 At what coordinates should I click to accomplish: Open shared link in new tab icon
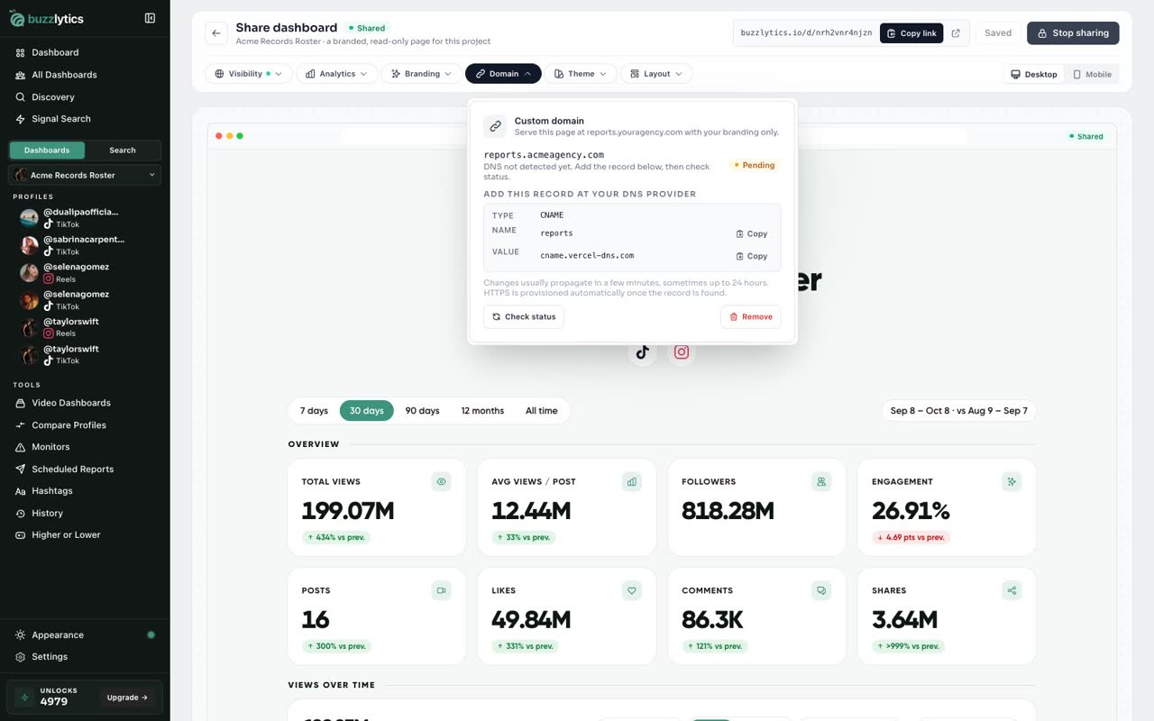tap(956, 33)
